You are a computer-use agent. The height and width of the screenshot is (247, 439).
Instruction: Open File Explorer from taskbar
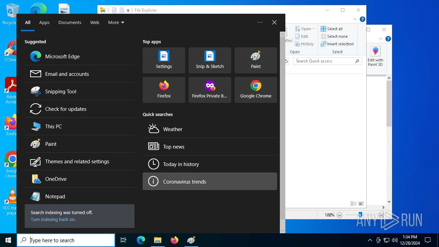(158, 240)
